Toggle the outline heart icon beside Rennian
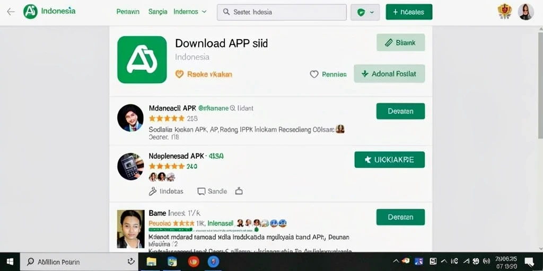Screen dimensions: 543x271 coord(314,74)
